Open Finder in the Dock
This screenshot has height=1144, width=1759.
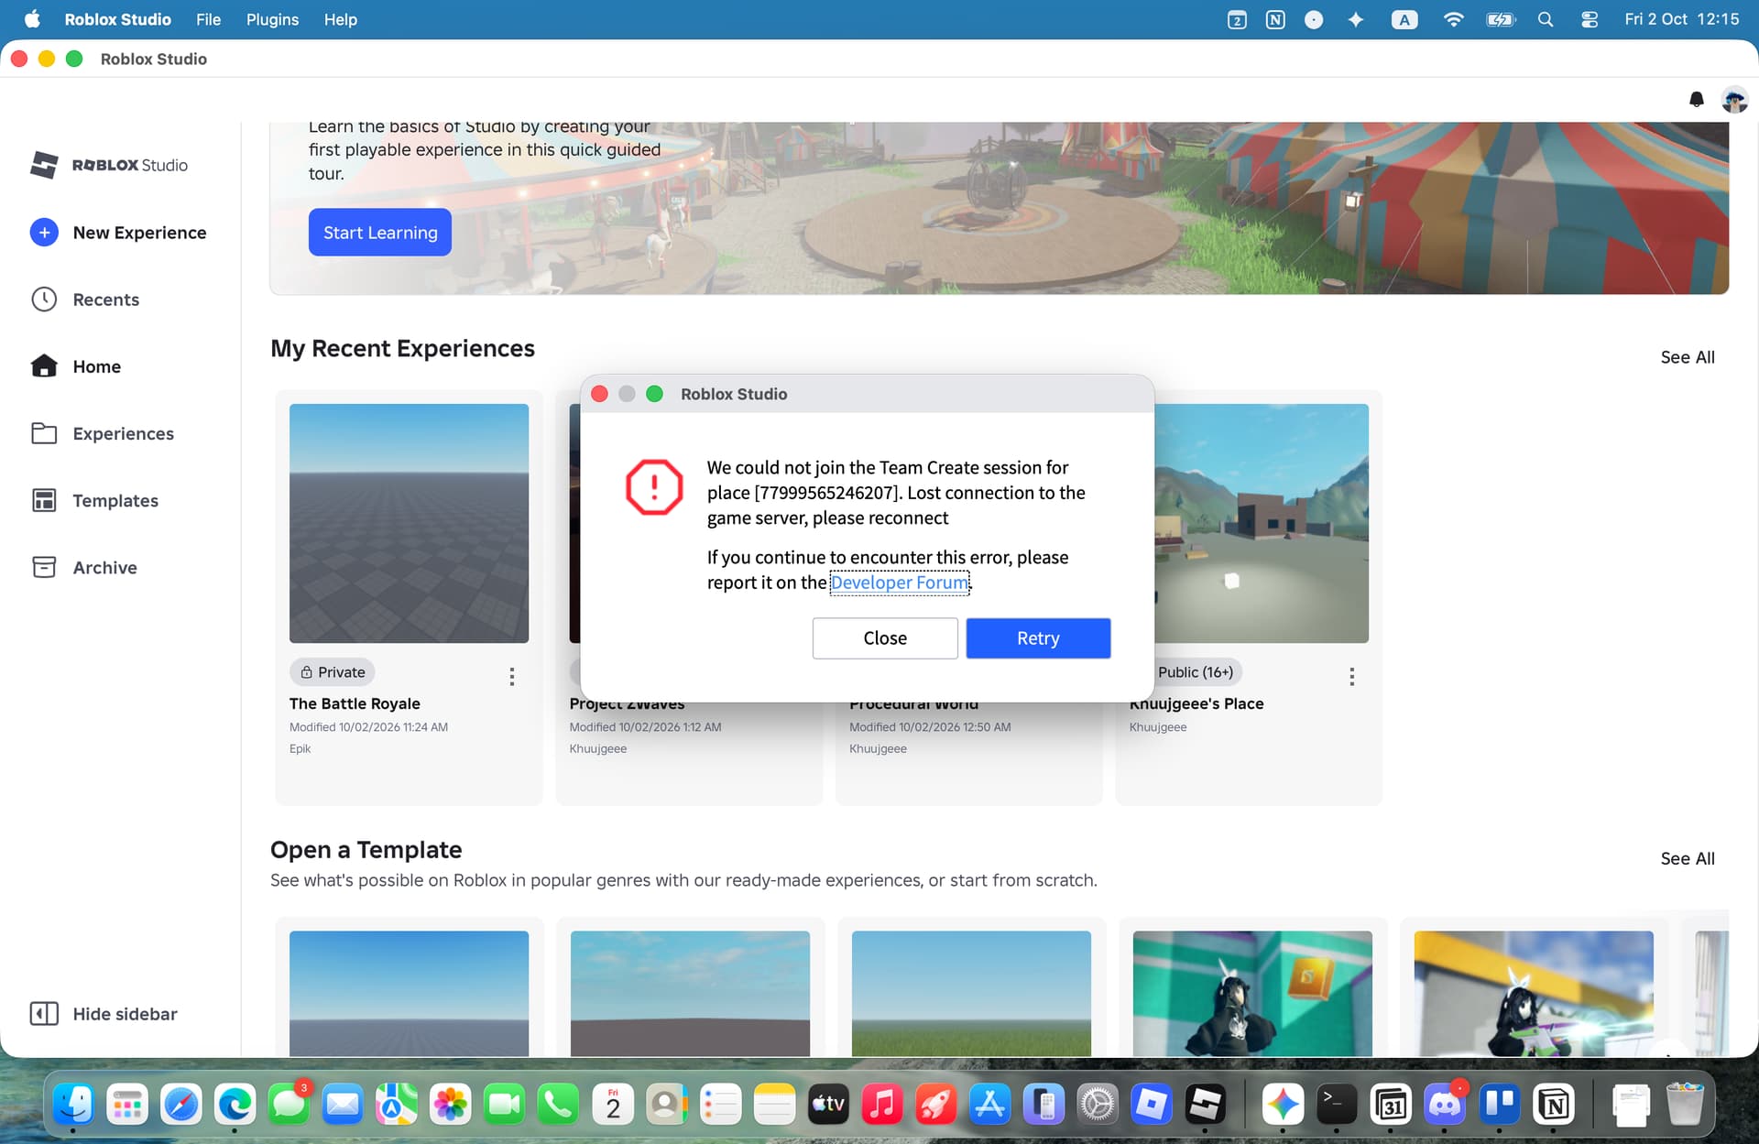73,1104
